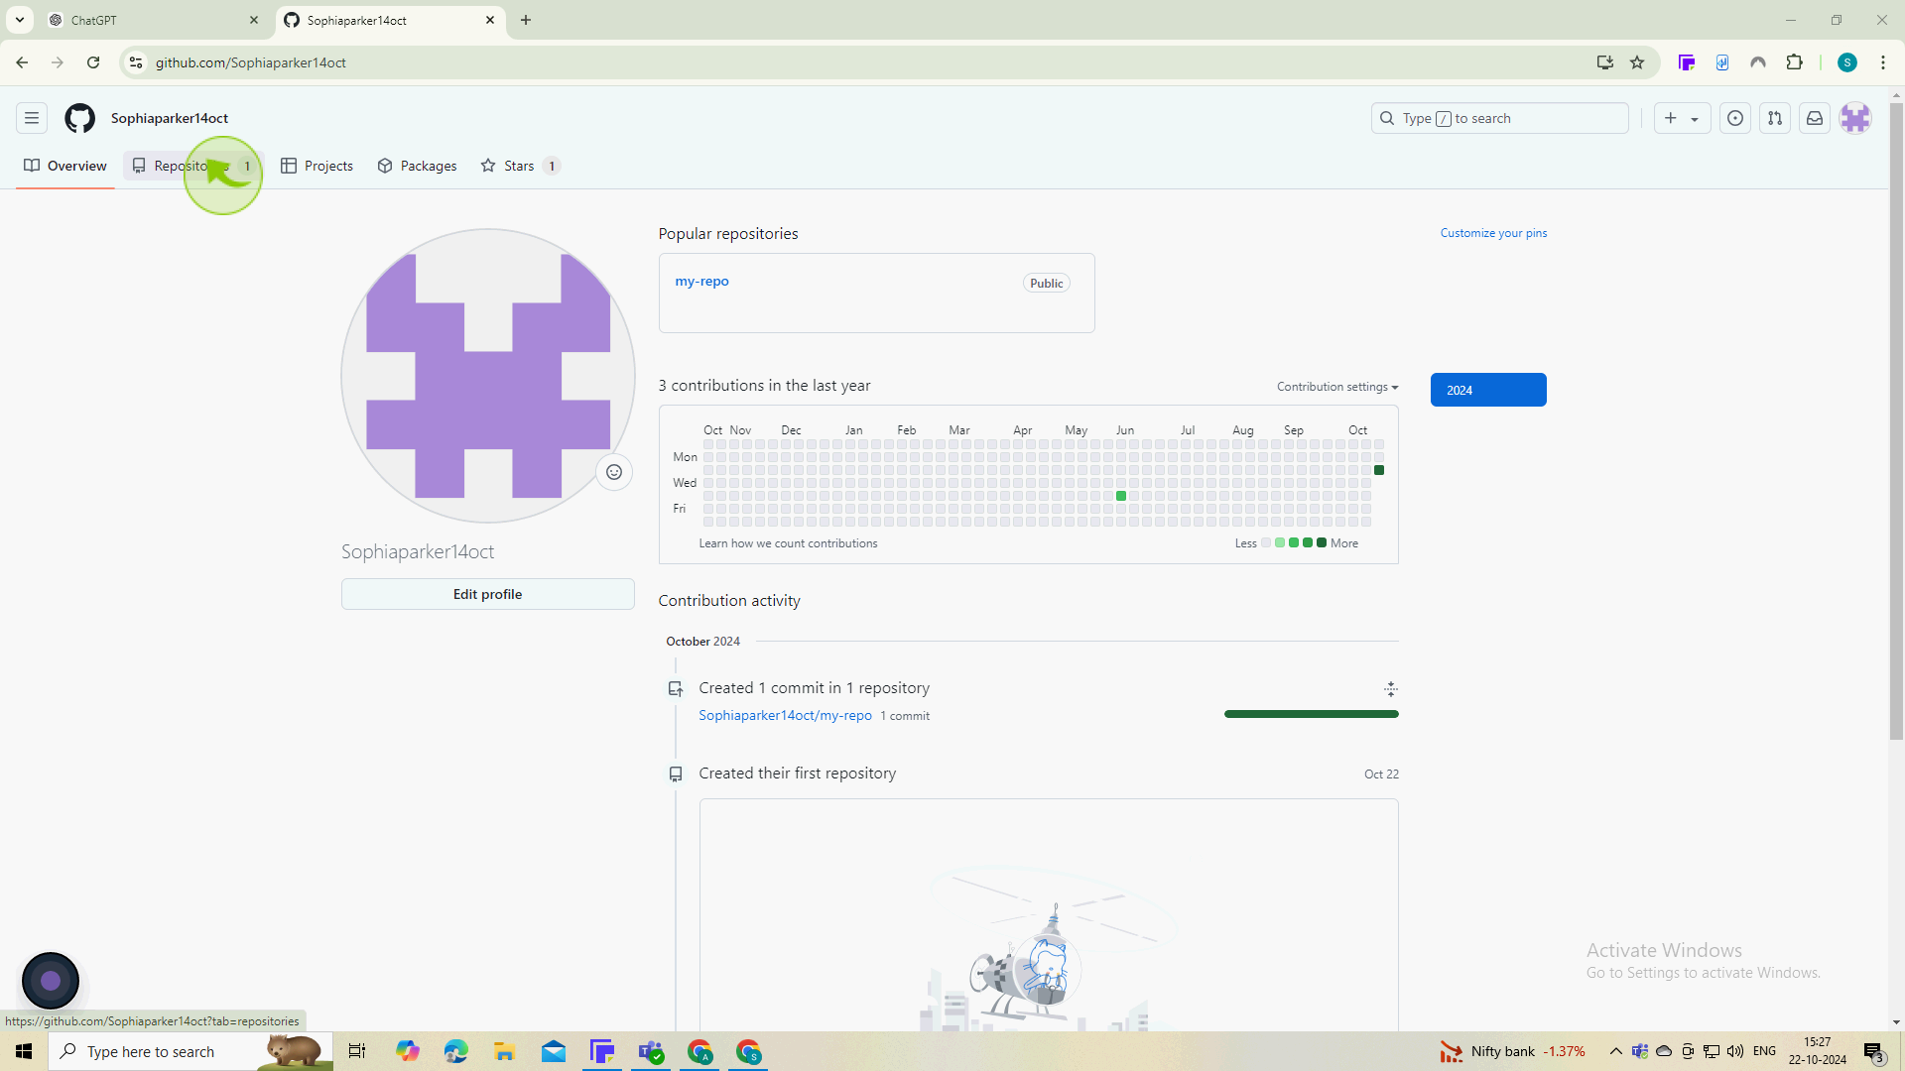Click the GitHub Octocat logo
This screenshot has width=1905, height=1071.
click(x=79, y=118)
